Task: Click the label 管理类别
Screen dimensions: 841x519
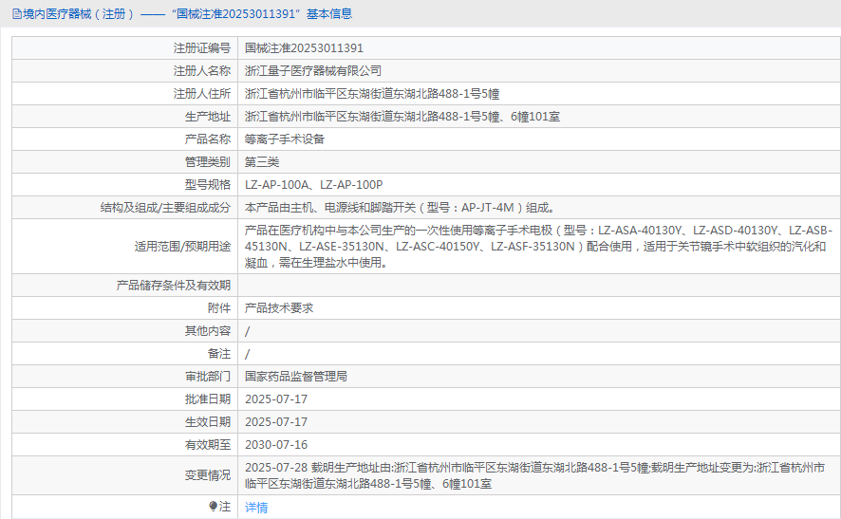Action: pos(208,162)
